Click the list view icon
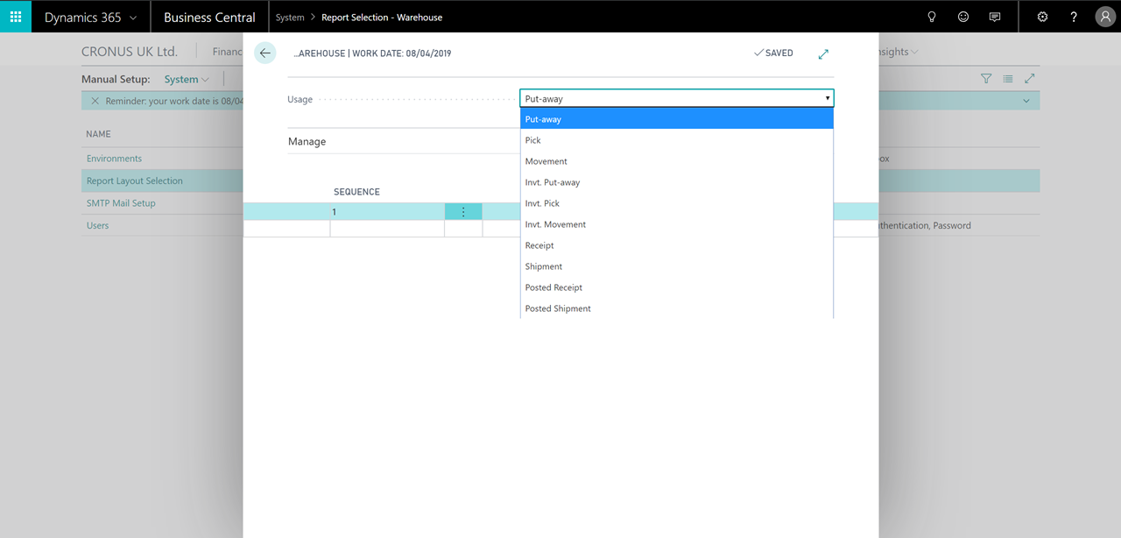Image resolution: width=1121 pixels, height=538 pixels. point(1008,79)
